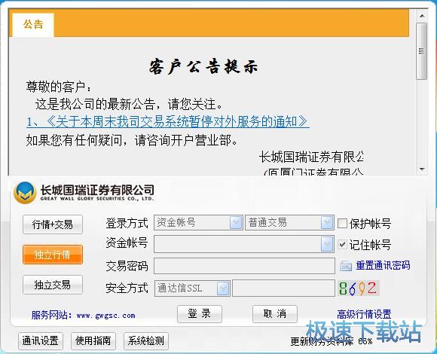Run 系统检测 system check
Viewport: 437px width, 354px height.
coord(146,340)
